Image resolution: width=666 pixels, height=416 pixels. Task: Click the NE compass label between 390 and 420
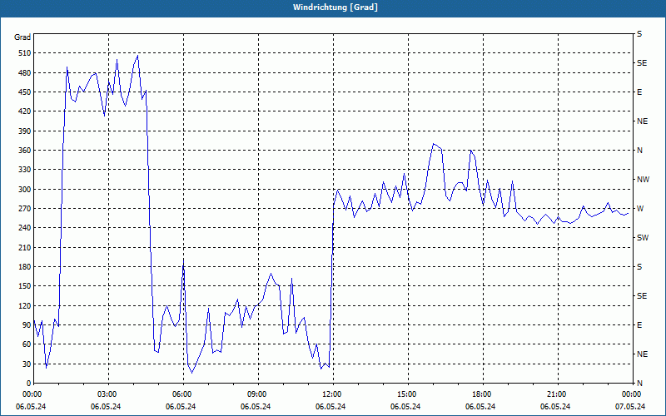click(x=642, y=121)
